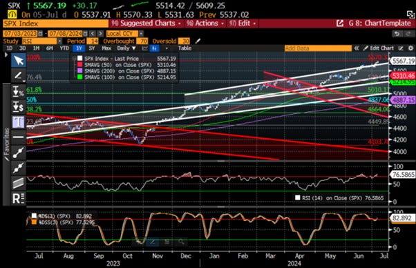Click the redo arrow button
416x268 pixels.
point(408,34)
